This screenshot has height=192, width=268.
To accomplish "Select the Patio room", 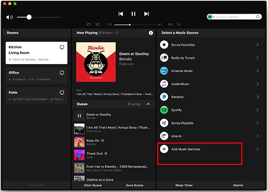I will tap(37, 95).
